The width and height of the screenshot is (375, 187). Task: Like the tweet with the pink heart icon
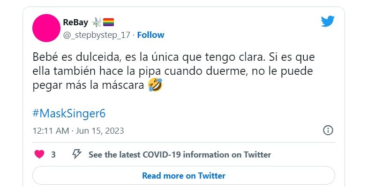click(x=39, y=154)
